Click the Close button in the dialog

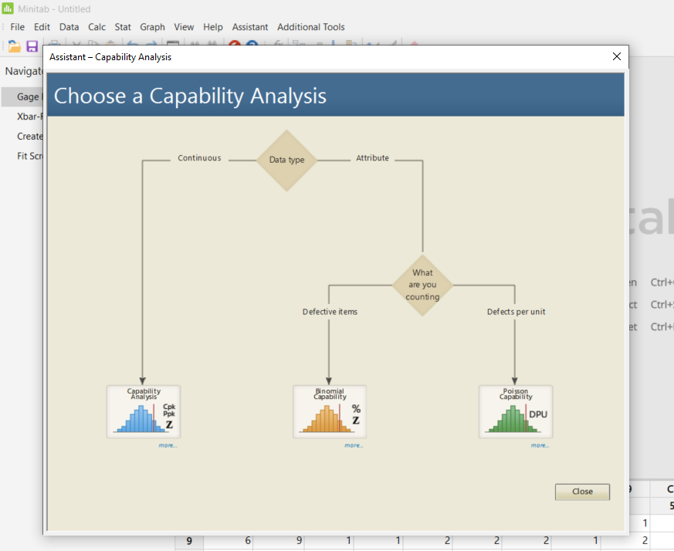pyautogui.click(x=582, y=492)
